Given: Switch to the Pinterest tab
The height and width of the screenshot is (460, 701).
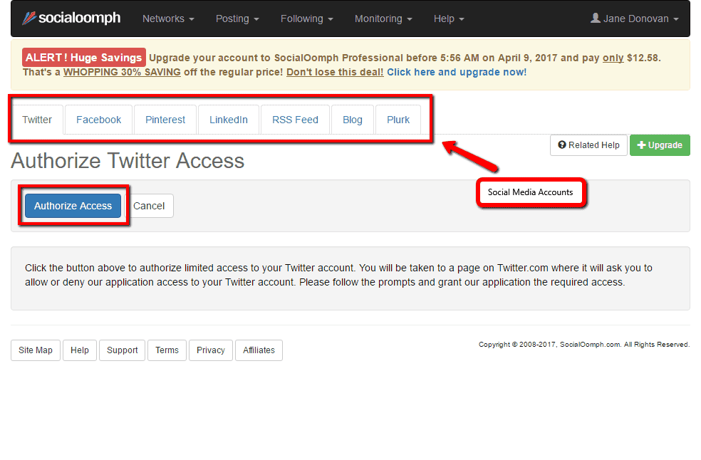Looking at the screenshot, I should pyautogui.click(x=165, y=120).
